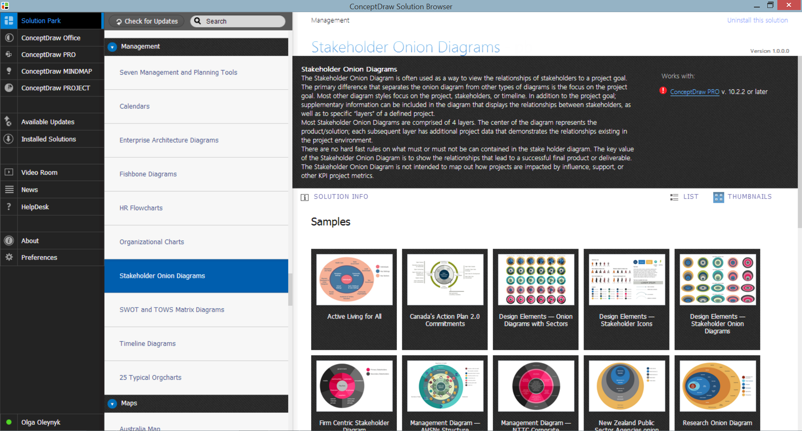
Task: Select Timeline Diagrams solution
Action: [196, 343]
